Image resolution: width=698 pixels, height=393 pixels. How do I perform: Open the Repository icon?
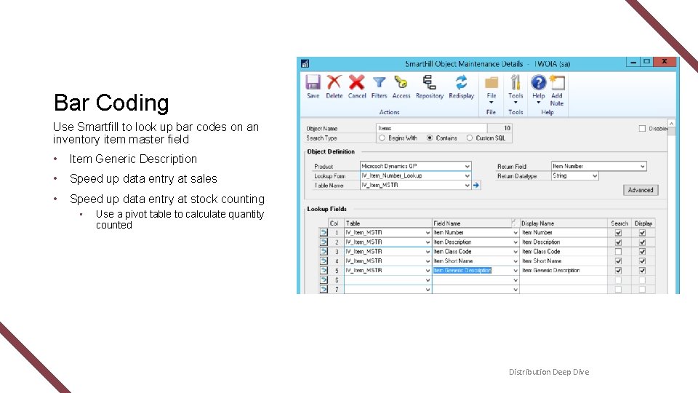(429, 82)
